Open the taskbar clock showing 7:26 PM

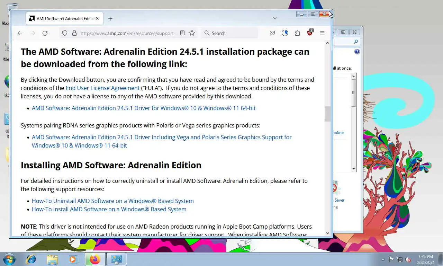click(425, 259)
